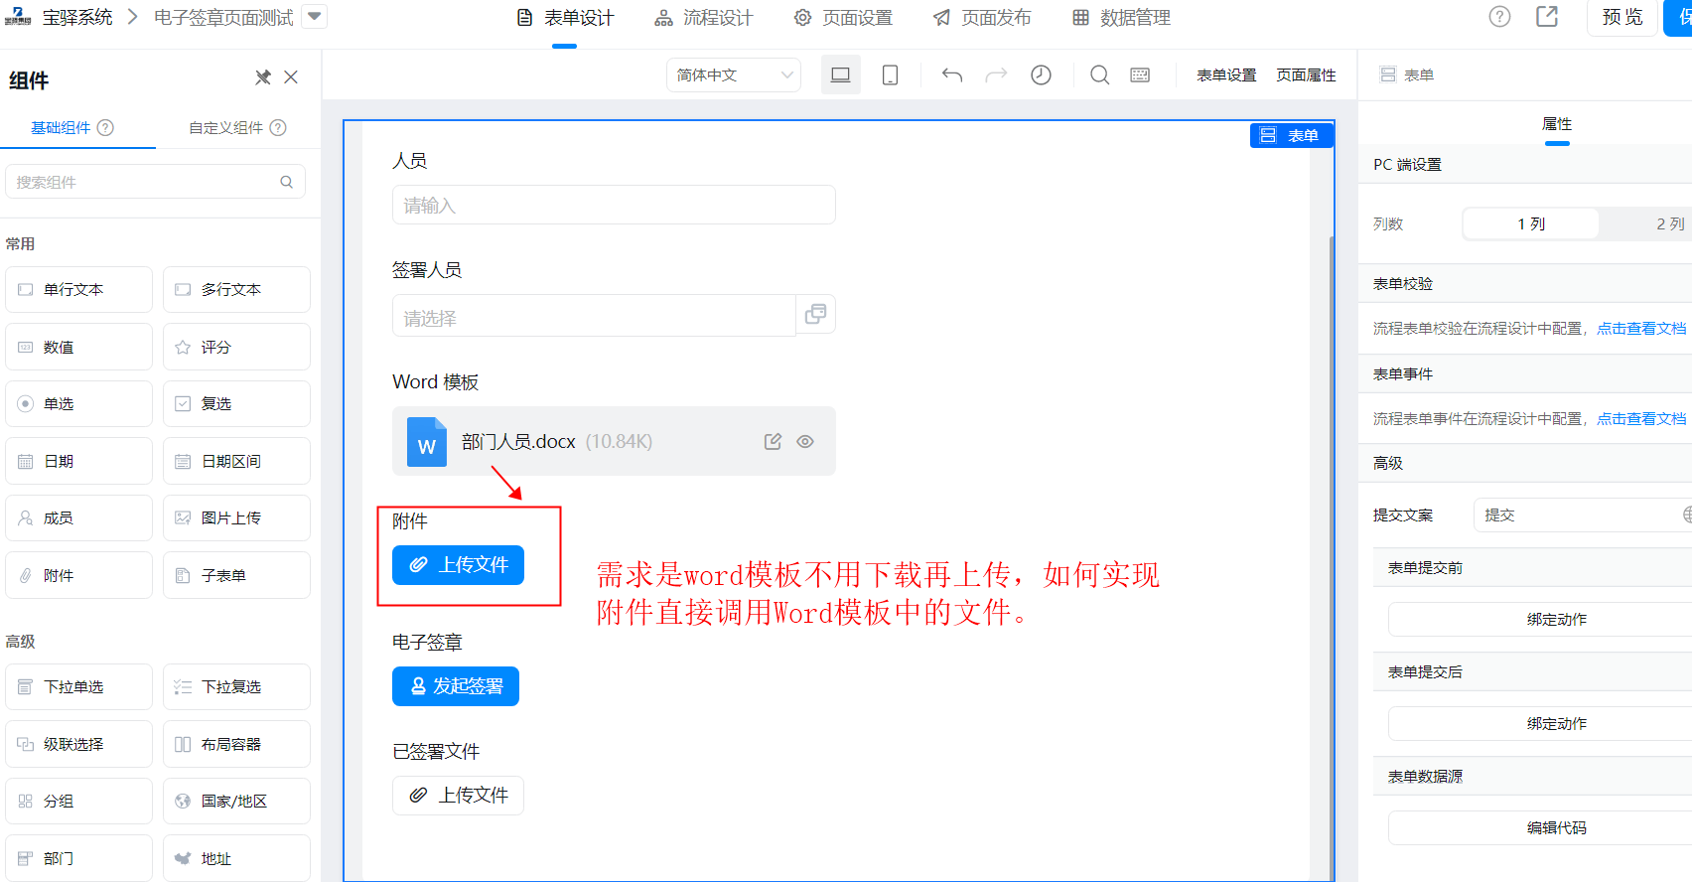This screenshot has height=882, width=1692.
Task: Preview the 部门人员.docx file
Action: coord(805,442)
